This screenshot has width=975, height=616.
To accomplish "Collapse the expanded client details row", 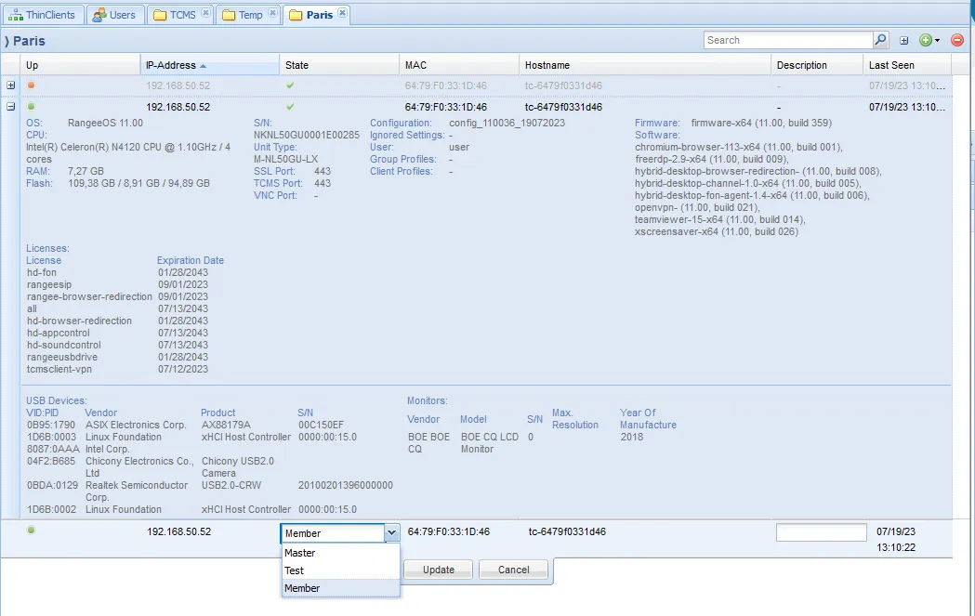I will point(10,107).
